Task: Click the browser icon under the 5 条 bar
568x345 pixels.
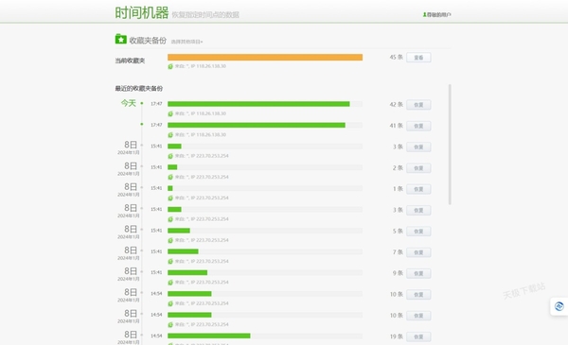Action: (x=170, y=240)
